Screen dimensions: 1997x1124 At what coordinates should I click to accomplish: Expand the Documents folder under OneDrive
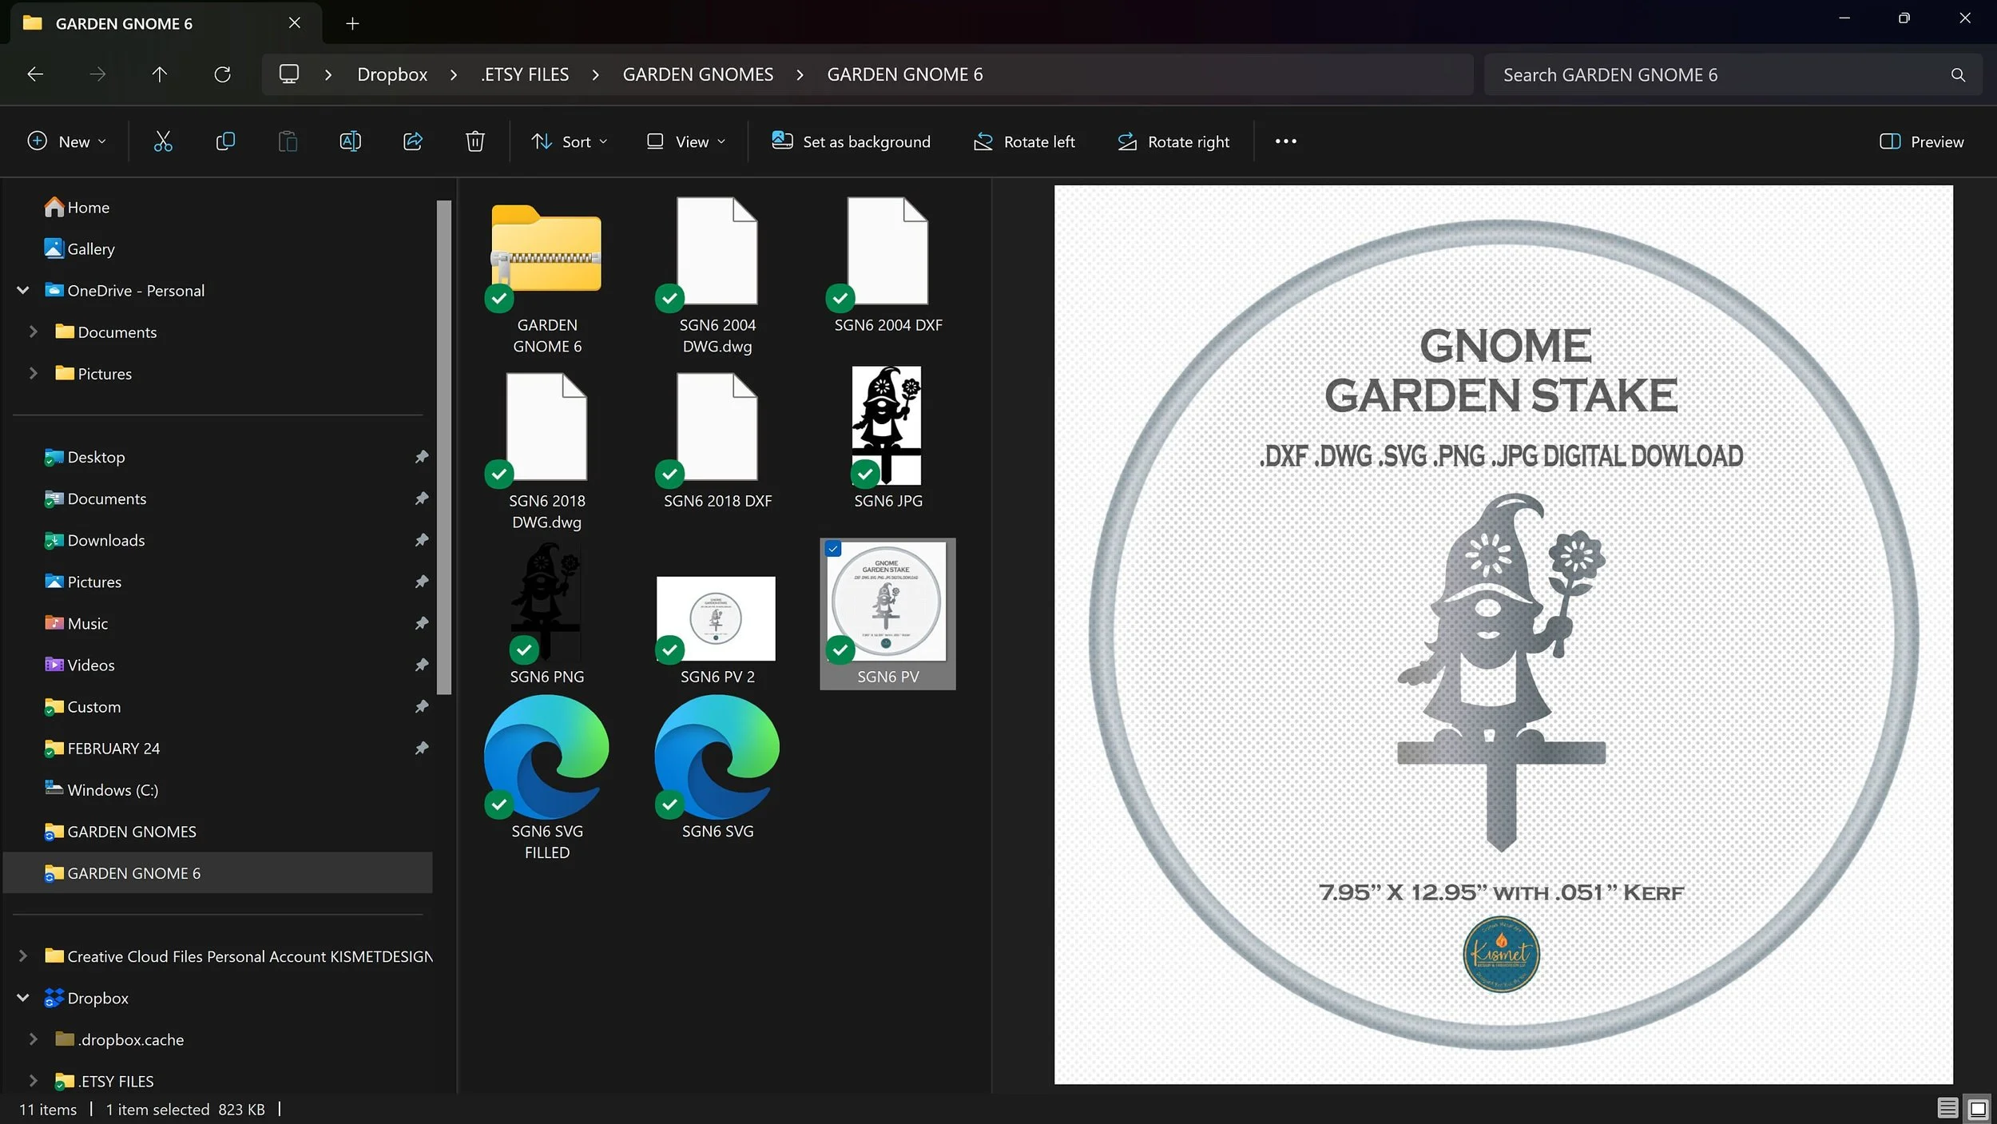tap(33, 332)
